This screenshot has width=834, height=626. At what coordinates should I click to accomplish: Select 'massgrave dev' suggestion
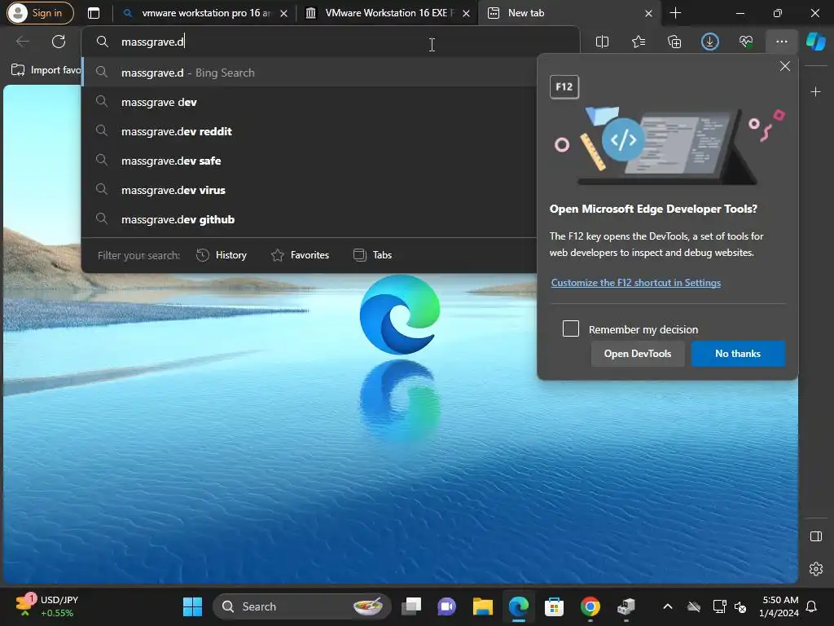pyautogui.click(x=309, y=102)
